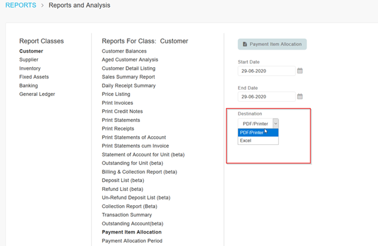Open the General Ledger report class
The image size is (378, 246).
(37, 94)
